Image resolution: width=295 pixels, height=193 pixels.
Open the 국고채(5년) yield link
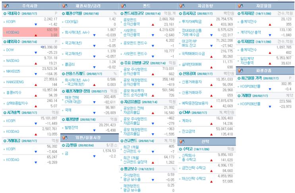73,54
